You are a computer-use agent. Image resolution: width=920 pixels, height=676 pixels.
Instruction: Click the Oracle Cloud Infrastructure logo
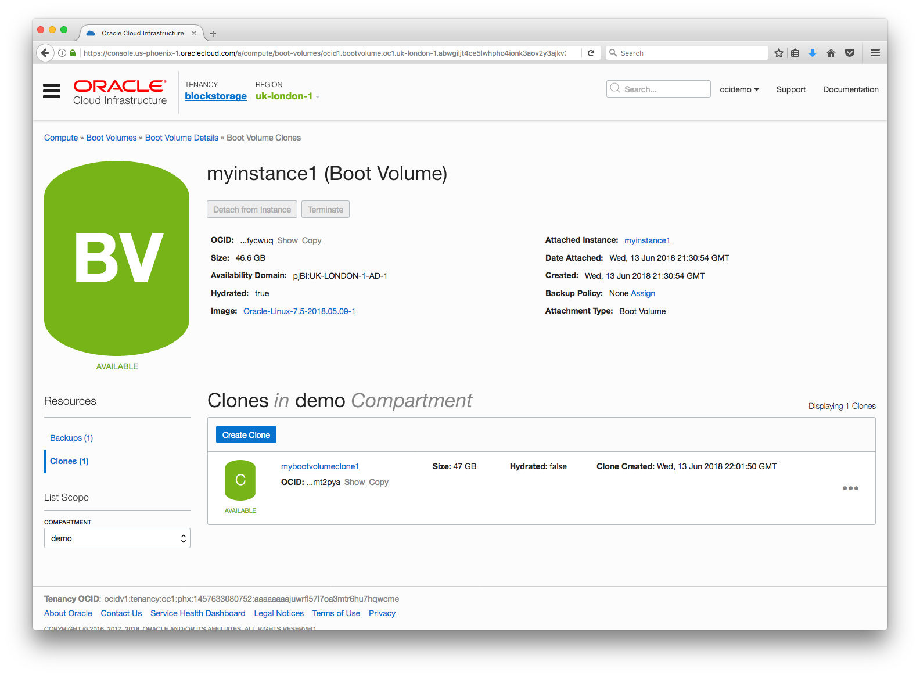[120, 92]
